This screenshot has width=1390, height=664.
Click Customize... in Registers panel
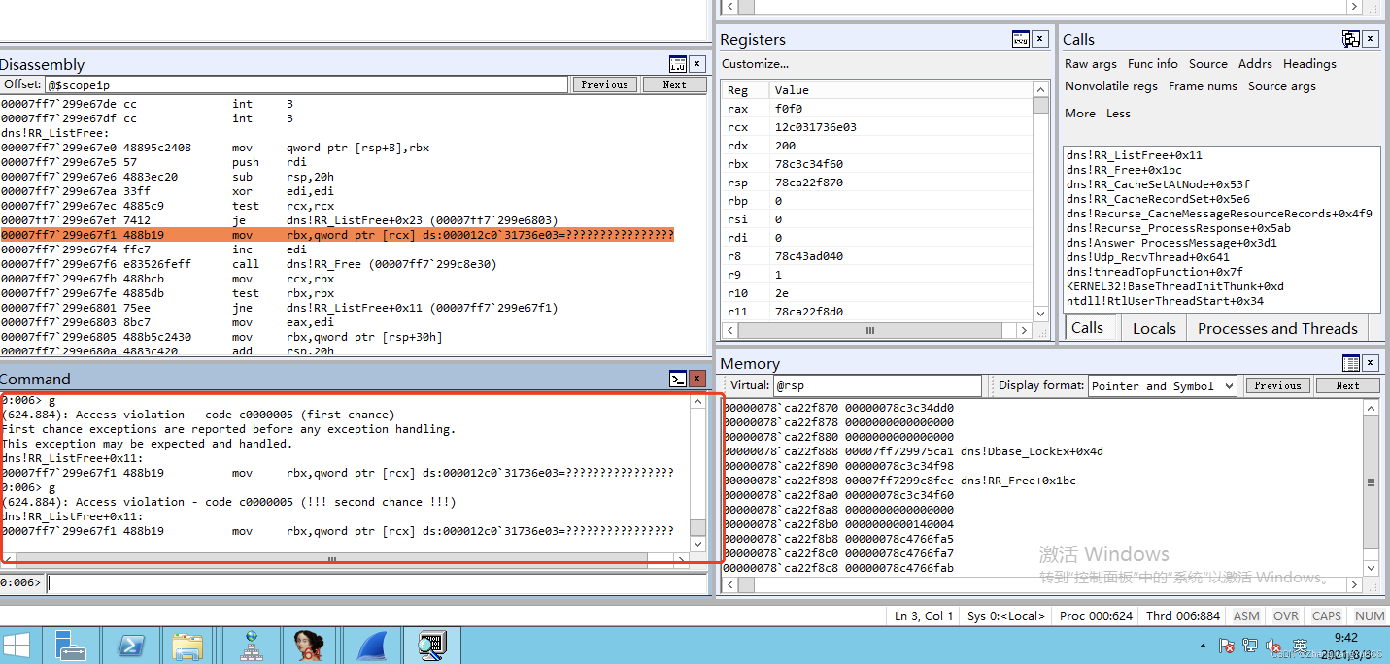tap(754, 64)
